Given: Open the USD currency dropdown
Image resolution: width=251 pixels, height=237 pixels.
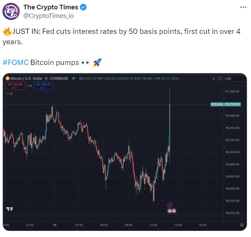Looking at the screenshot, I should click(234, 78).
